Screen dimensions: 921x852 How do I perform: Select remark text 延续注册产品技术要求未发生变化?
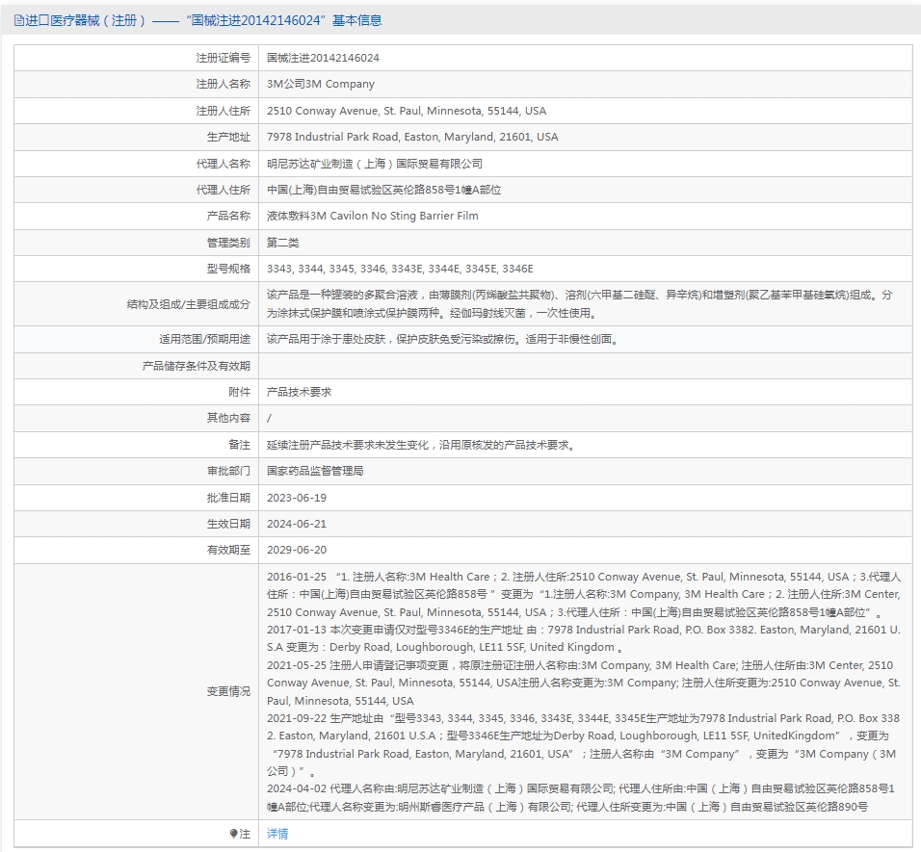click(423, 445)
